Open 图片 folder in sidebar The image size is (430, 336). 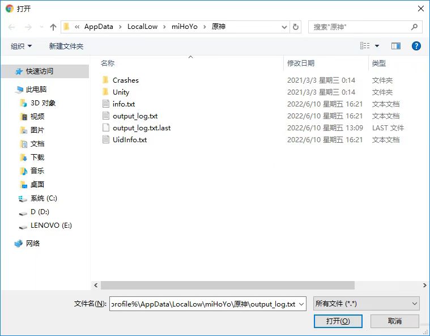(x=37, y=130)
